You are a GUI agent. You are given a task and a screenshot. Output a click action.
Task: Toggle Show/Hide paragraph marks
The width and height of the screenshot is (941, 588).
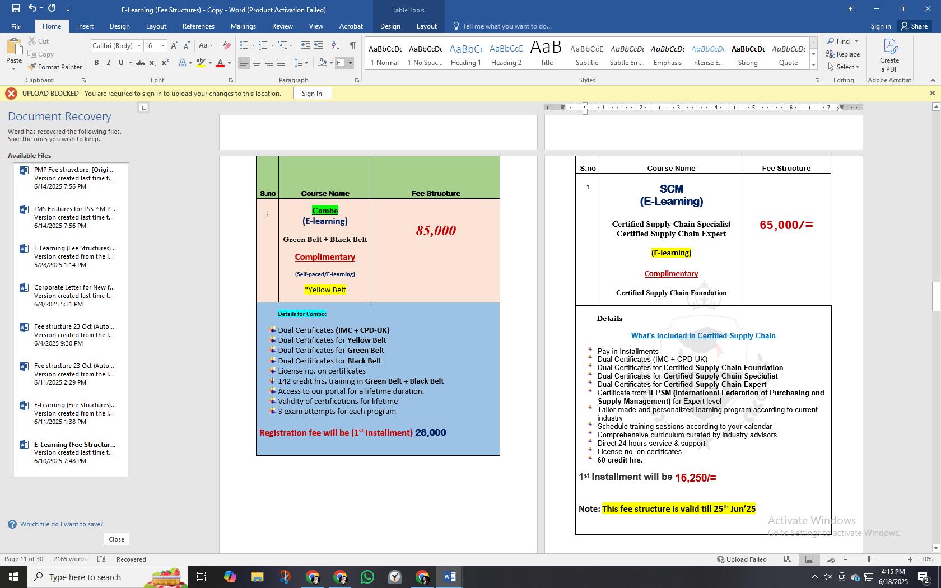tap(352, 45)
